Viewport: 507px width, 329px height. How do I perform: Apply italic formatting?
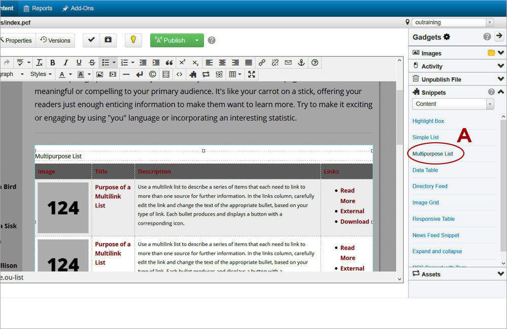click(x=65, y=63)
